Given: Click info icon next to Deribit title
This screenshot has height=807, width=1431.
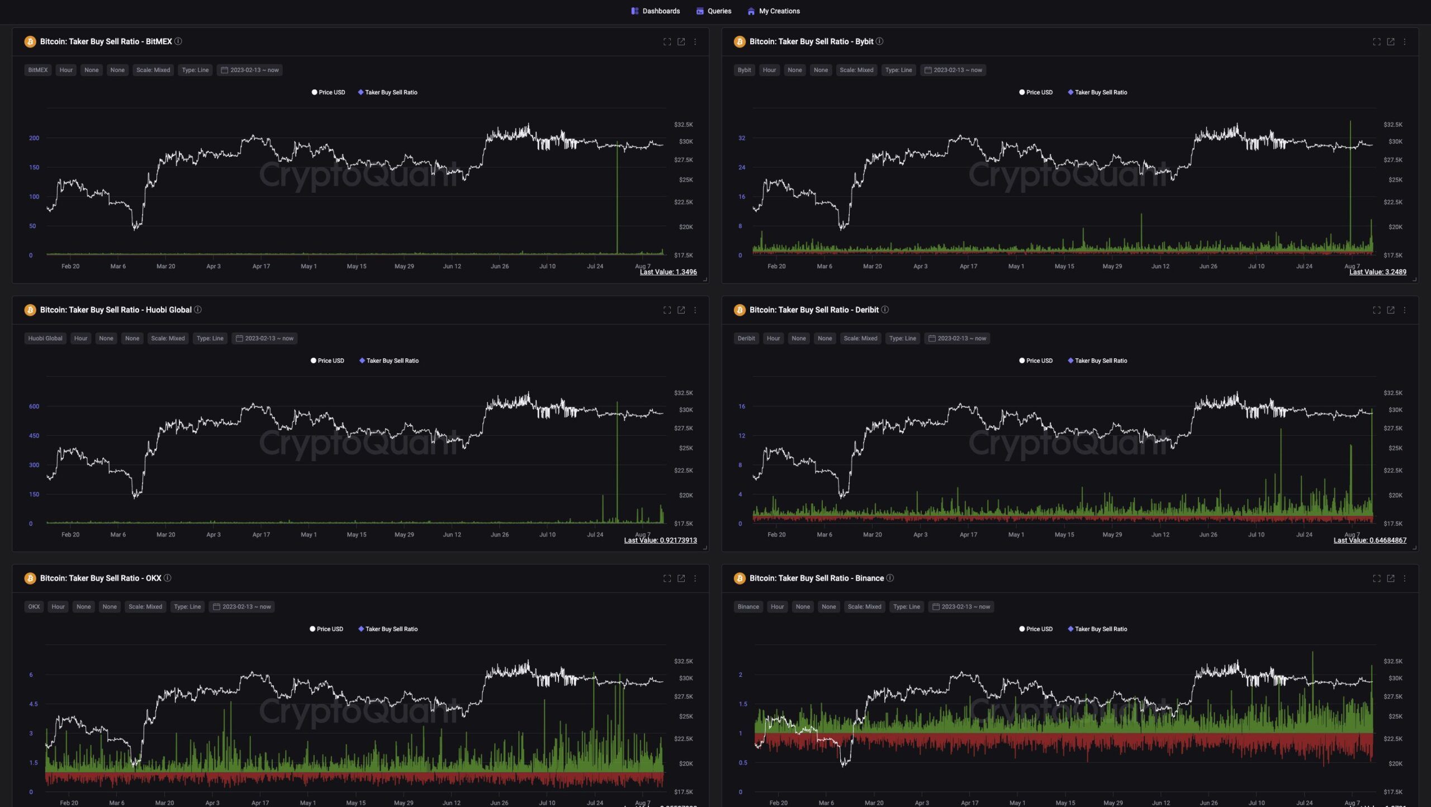Looking at the screenshot, I should tap(885, 310).
